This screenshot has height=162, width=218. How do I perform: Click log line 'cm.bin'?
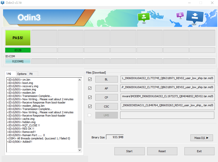(19, 80)
